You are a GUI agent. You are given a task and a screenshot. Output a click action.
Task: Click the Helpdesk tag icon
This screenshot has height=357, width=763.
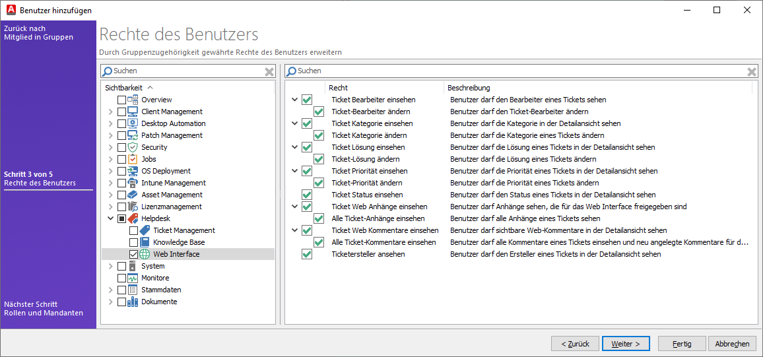133,218
